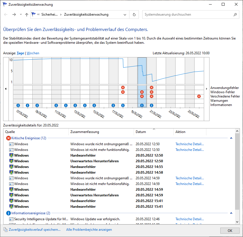Select the application error marker on 21.05.2022
This screenshot has height=237, width=243.
[x=152, y=88]
